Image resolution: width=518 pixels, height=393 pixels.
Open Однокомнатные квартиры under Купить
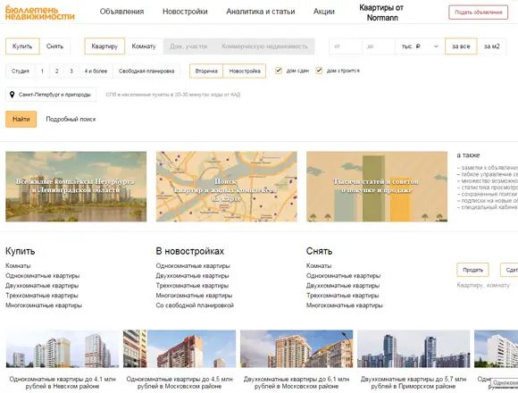click(x=42, y=276)
